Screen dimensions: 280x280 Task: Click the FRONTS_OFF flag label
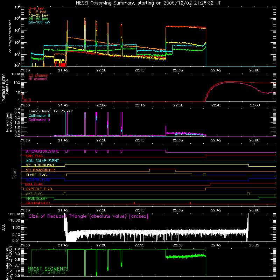click(x=37, y=198)
